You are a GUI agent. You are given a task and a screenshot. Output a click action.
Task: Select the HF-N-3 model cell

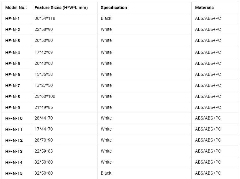click(13, 41)
